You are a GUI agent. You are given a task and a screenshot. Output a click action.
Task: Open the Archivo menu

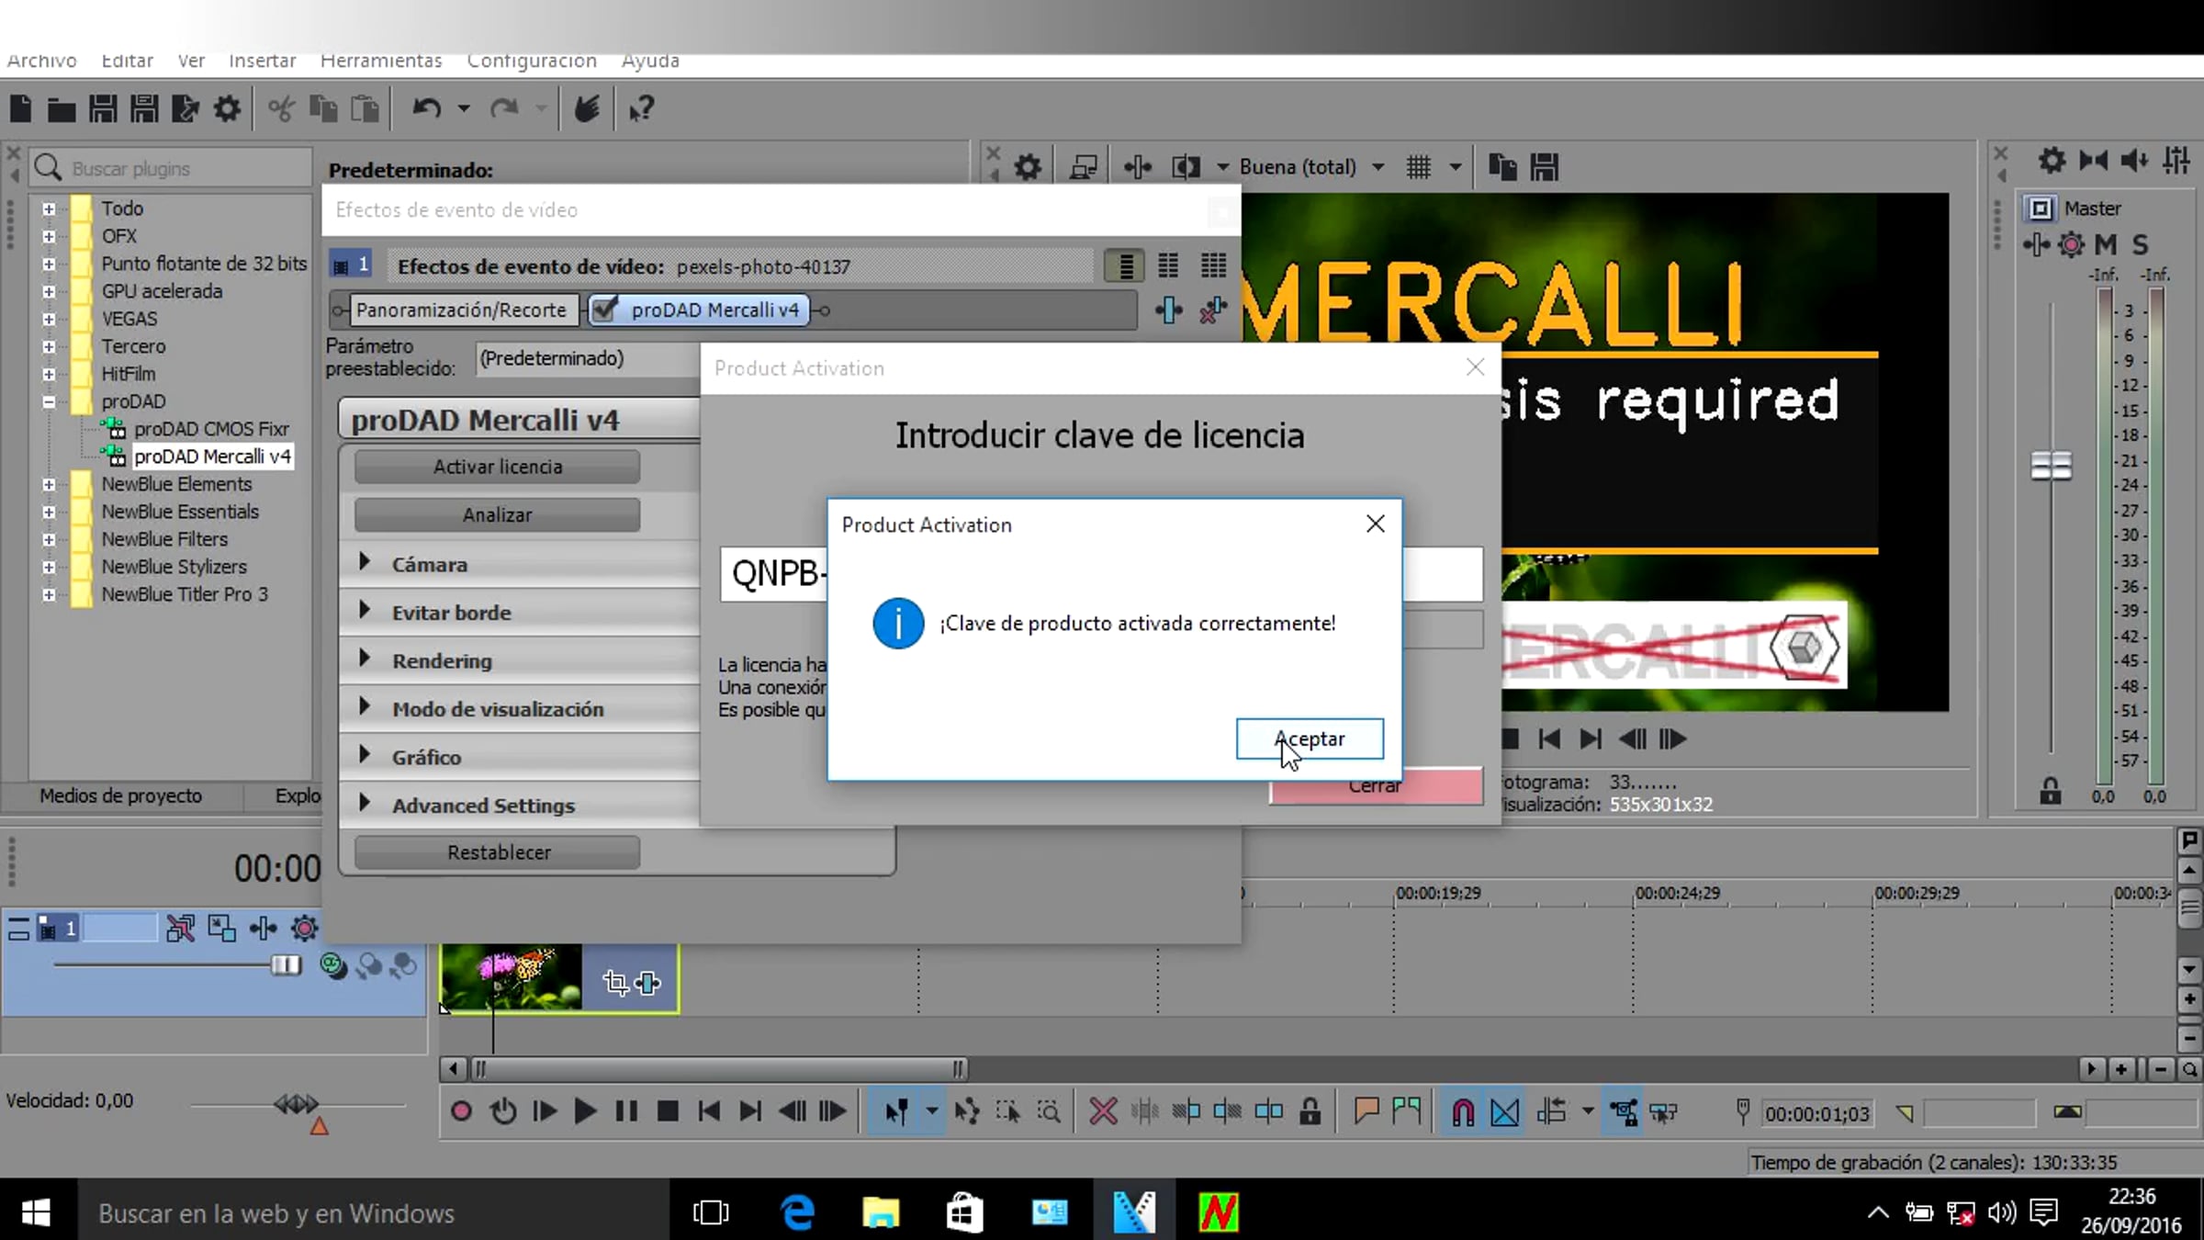[x=41, y=61]
